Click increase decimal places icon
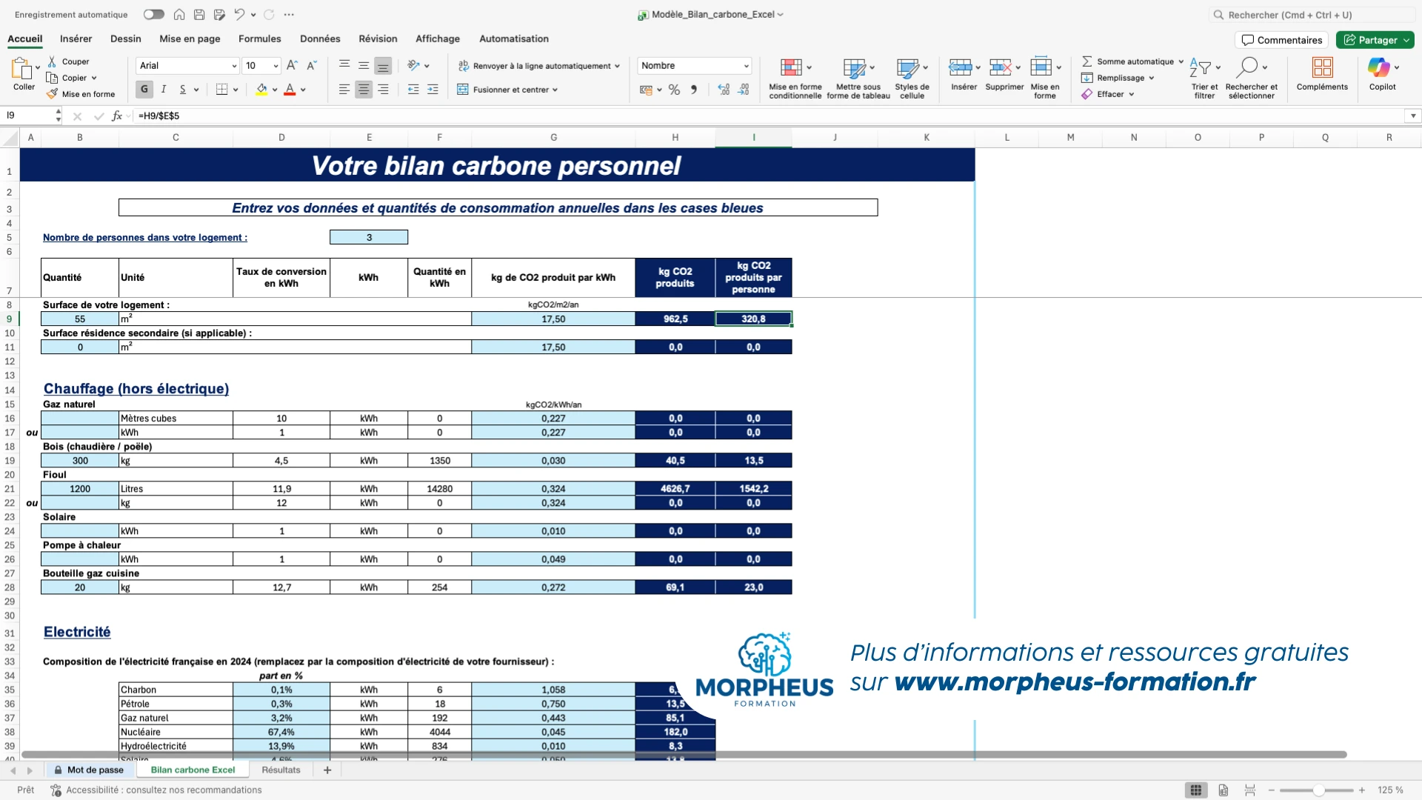The image size is (1422, 800). click(x=724, y=90)
